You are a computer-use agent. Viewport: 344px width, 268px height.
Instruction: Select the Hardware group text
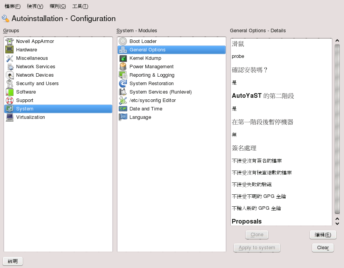[27, 50]
